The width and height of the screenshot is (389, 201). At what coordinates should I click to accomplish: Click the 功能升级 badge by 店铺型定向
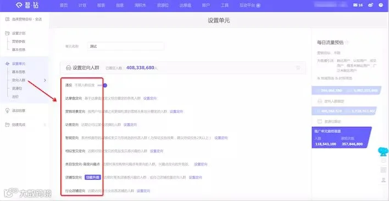click(93, 177)
